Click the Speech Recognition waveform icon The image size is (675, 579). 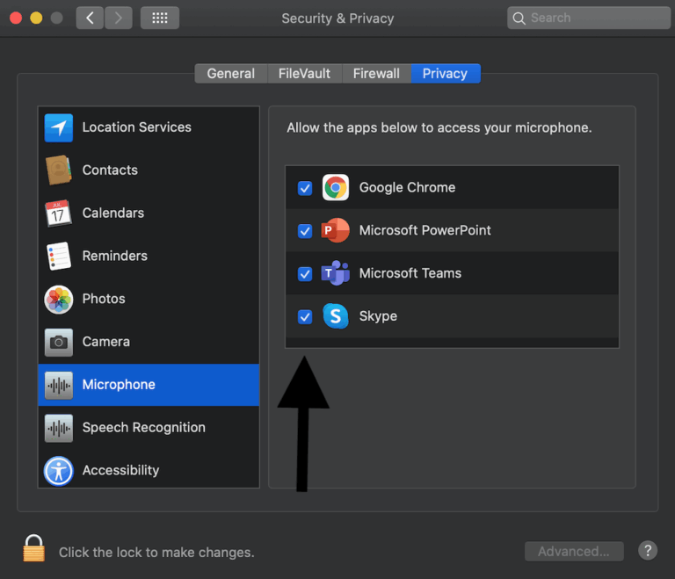click(x=59, y=428)
